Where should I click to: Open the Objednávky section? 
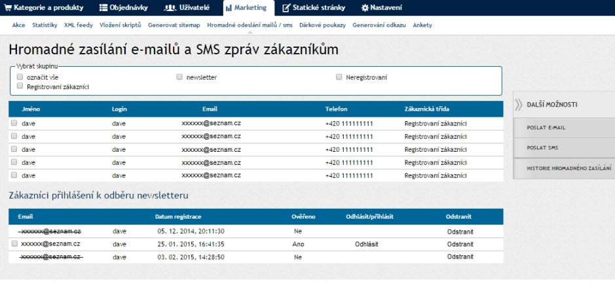[x=123, y=8]
